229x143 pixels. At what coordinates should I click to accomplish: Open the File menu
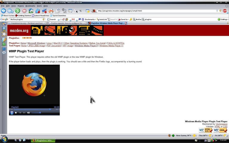(2, 6)
